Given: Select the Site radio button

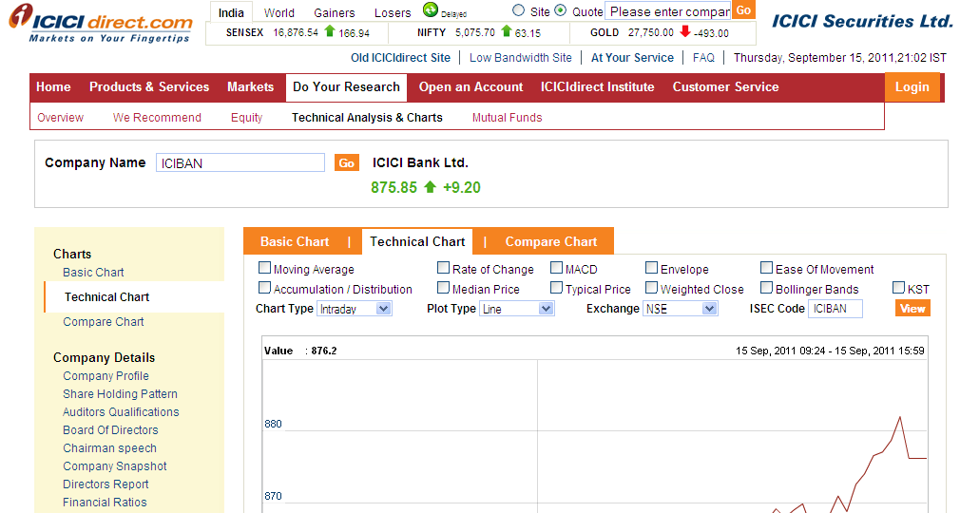Looking at the screenshot, I should coord(519,10).
